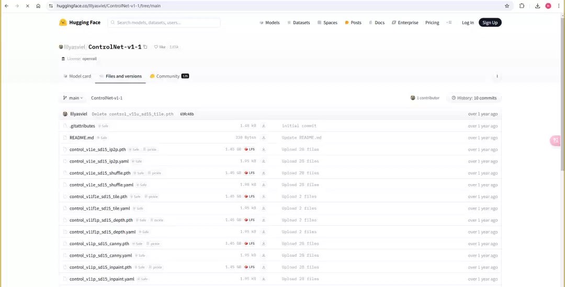
Task: Click the browser extensions puzzle icon
Action: (x=522, y=6)
